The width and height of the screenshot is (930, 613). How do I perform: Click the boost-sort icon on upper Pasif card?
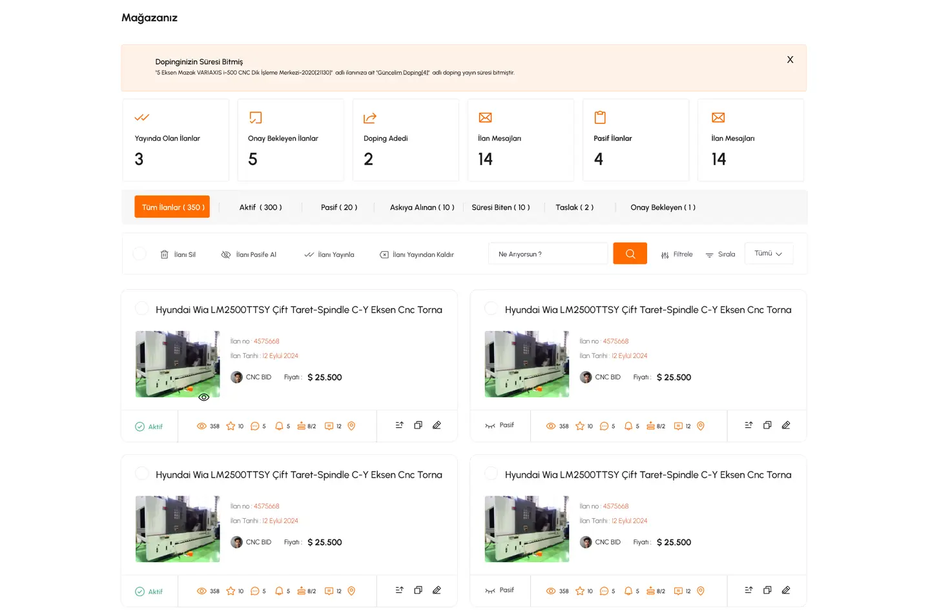[749, 425]
